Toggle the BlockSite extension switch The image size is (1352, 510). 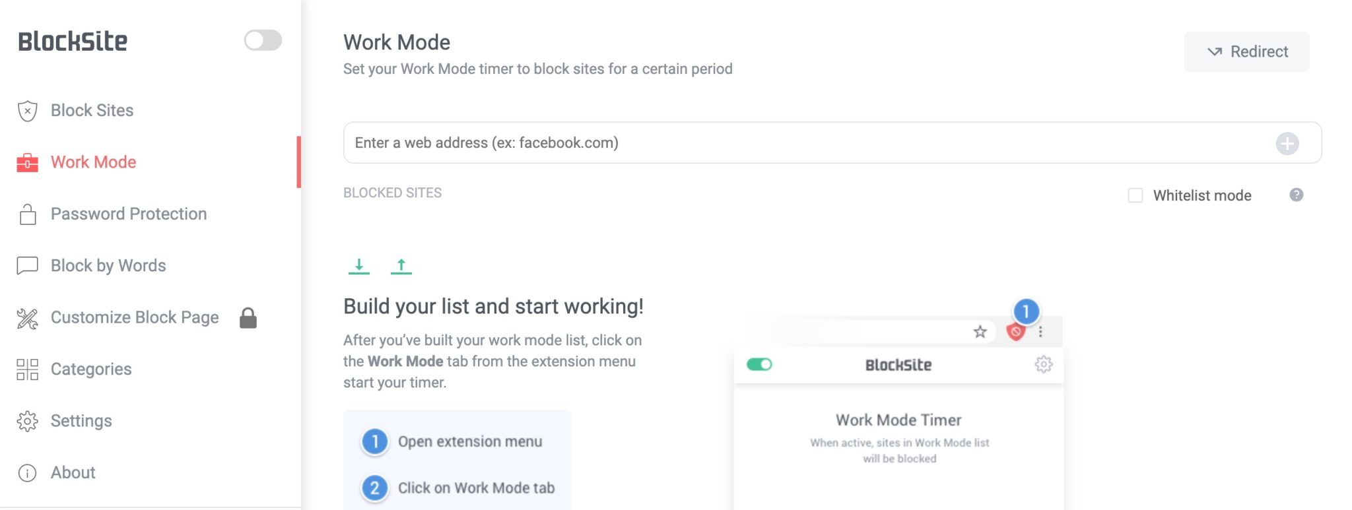(x=262, y=40)
